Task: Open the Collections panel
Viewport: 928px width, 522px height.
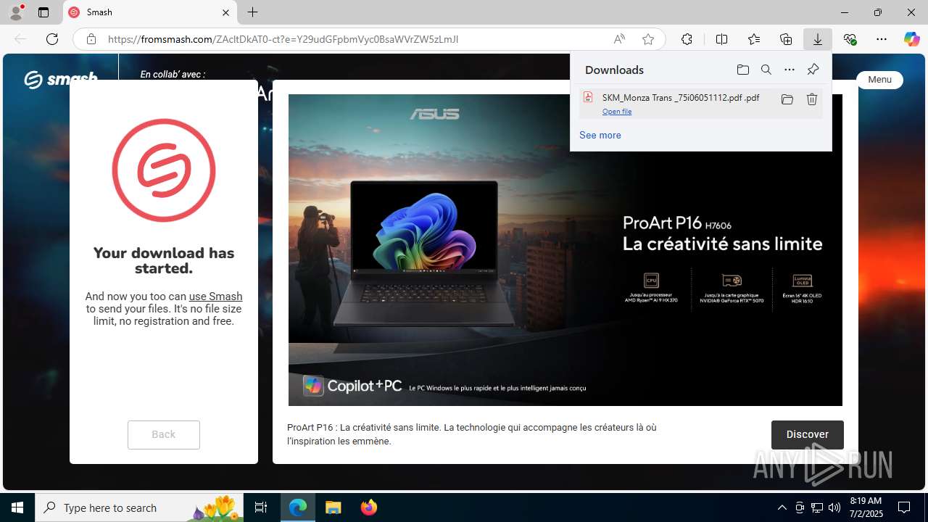Action: [786, 39]
